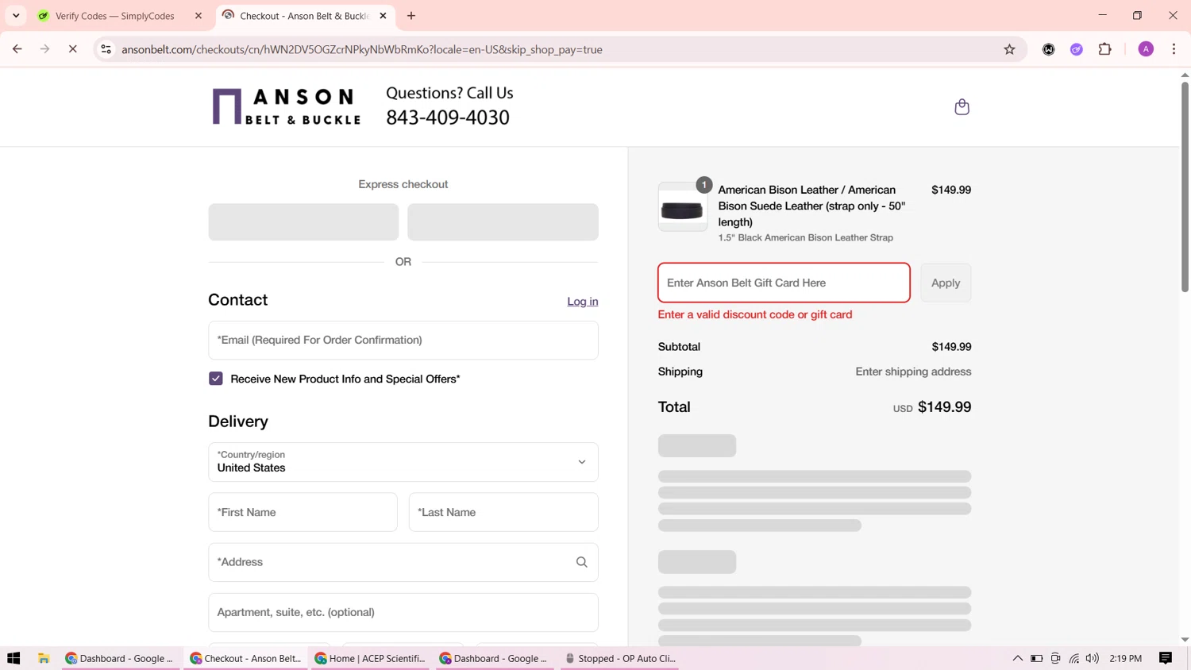
Task: Click the 843-409-4030 phone number
Action: [x=448, y=117]
